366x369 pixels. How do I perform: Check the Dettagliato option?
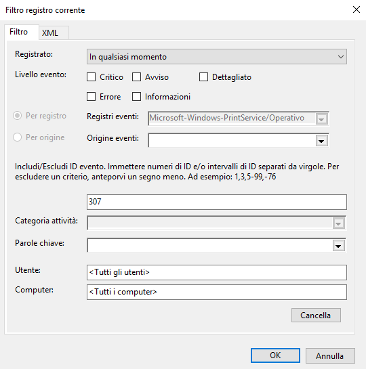[204, 77]
